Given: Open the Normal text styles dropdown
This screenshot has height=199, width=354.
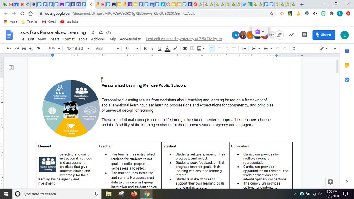Looking at the screenshot, I should [78, 48].
